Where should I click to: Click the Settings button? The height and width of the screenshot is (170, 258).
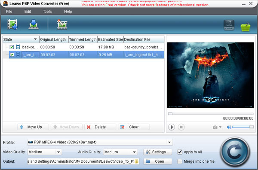pyautogui.click(x=158, y=152)
